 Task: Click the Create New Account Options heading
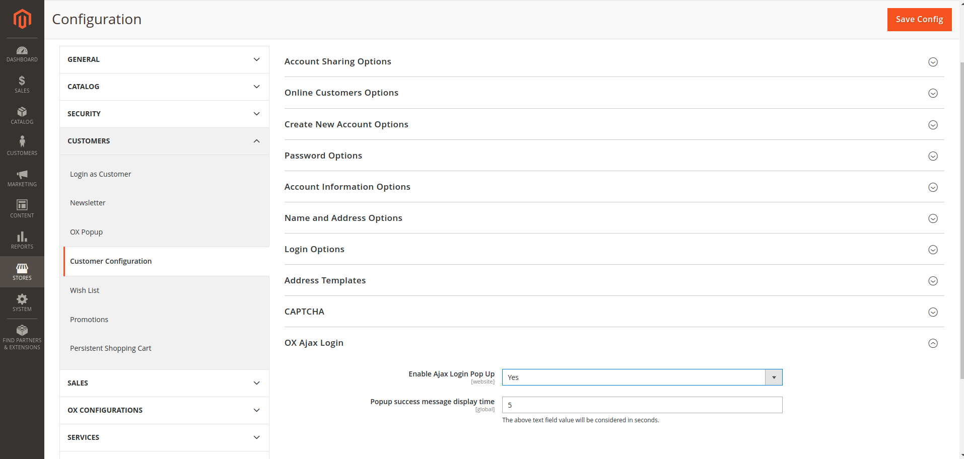pos(346,124)
